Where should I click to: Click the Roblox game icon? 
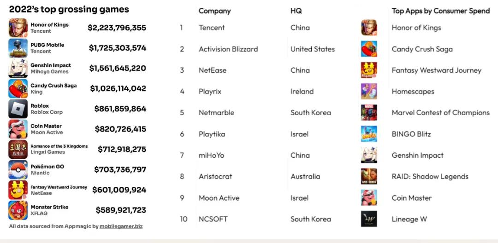(x=18, y=109)
